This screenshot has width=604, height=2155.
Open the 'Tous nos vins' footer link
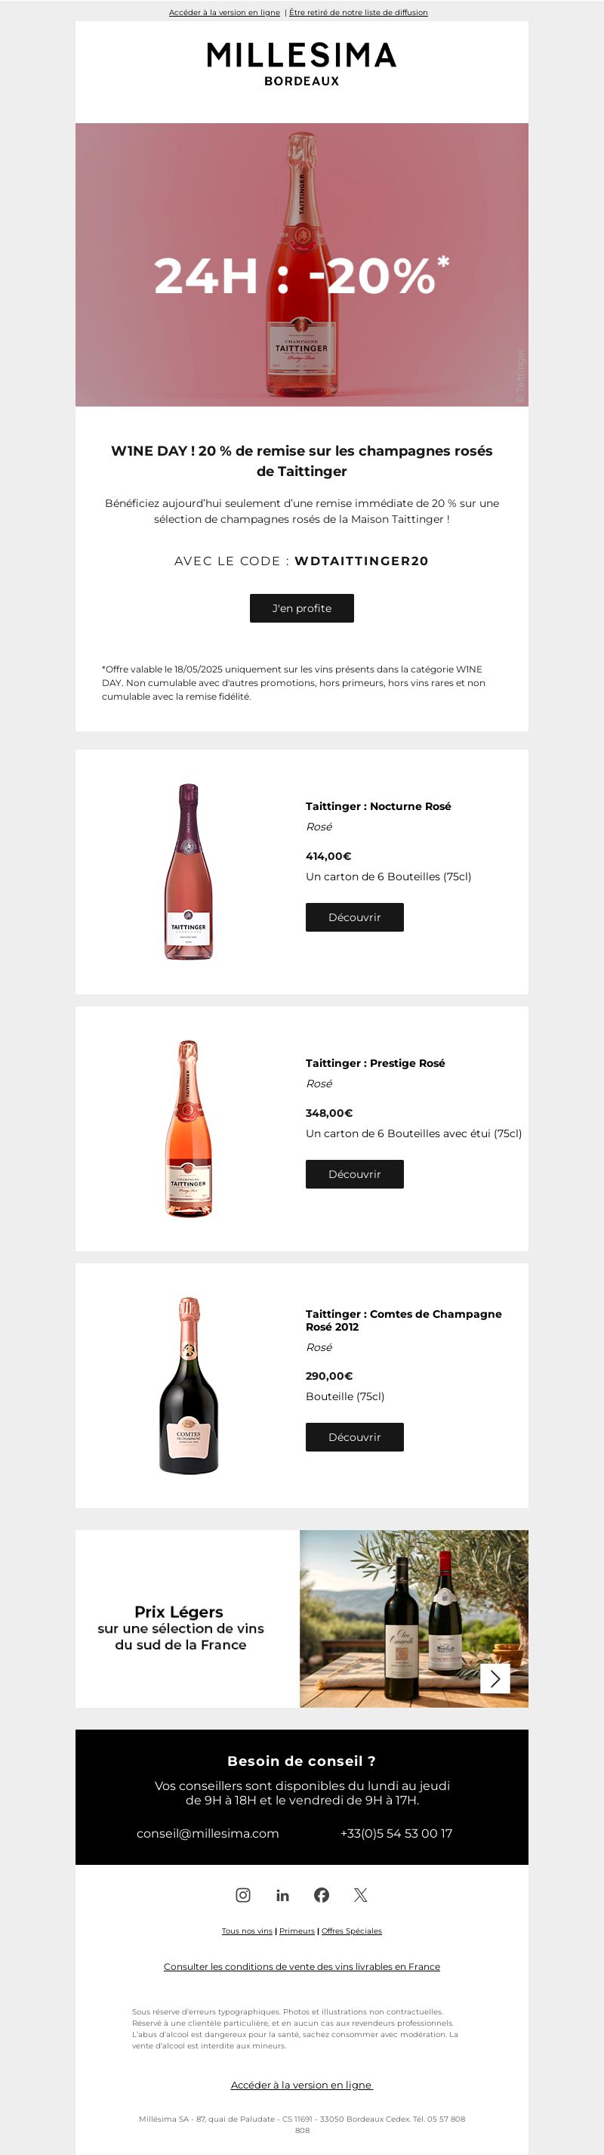tap(248, 1931)
